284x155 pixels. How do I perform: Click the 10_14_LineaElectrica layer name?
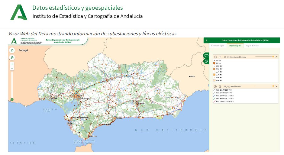pyautogui.click(x=232, y=86)
